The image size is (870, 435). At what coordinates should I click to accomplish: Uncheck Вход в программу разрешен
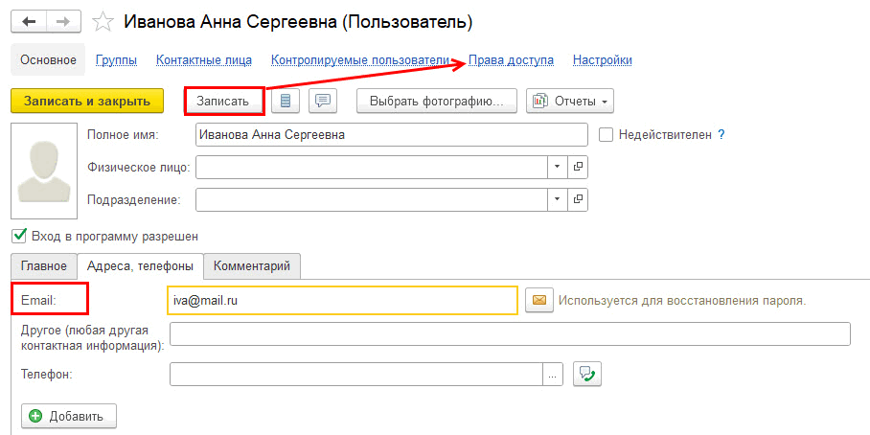(19, 237)
